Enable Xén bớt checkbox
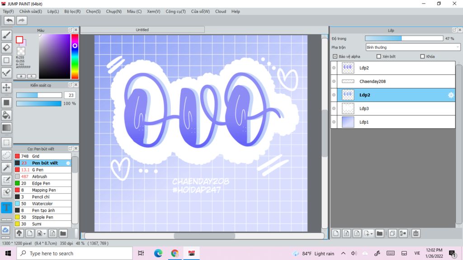The image size is (463, 260). [x=378, y=56]
